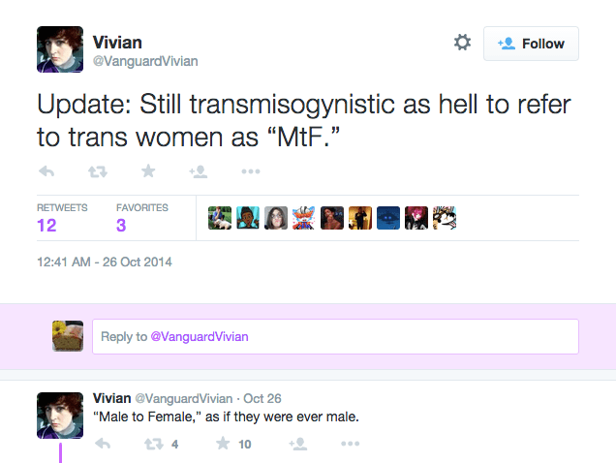
Task: Favorite the reply tweet with 10 favorites
Action: coord(224,444)
